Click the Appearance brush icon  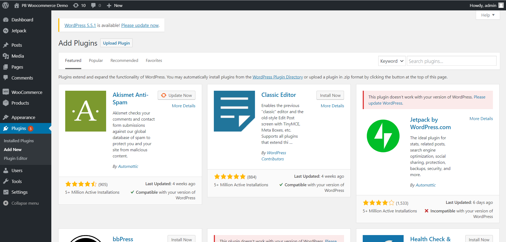pos(6,117)
